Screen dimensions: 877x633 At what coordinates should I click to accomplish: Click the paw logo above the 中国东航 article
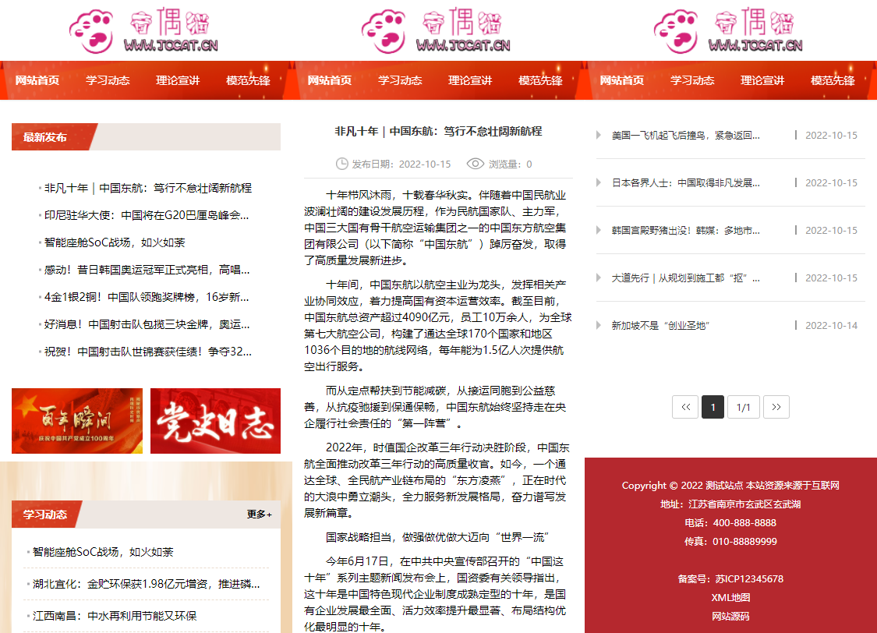384,31
